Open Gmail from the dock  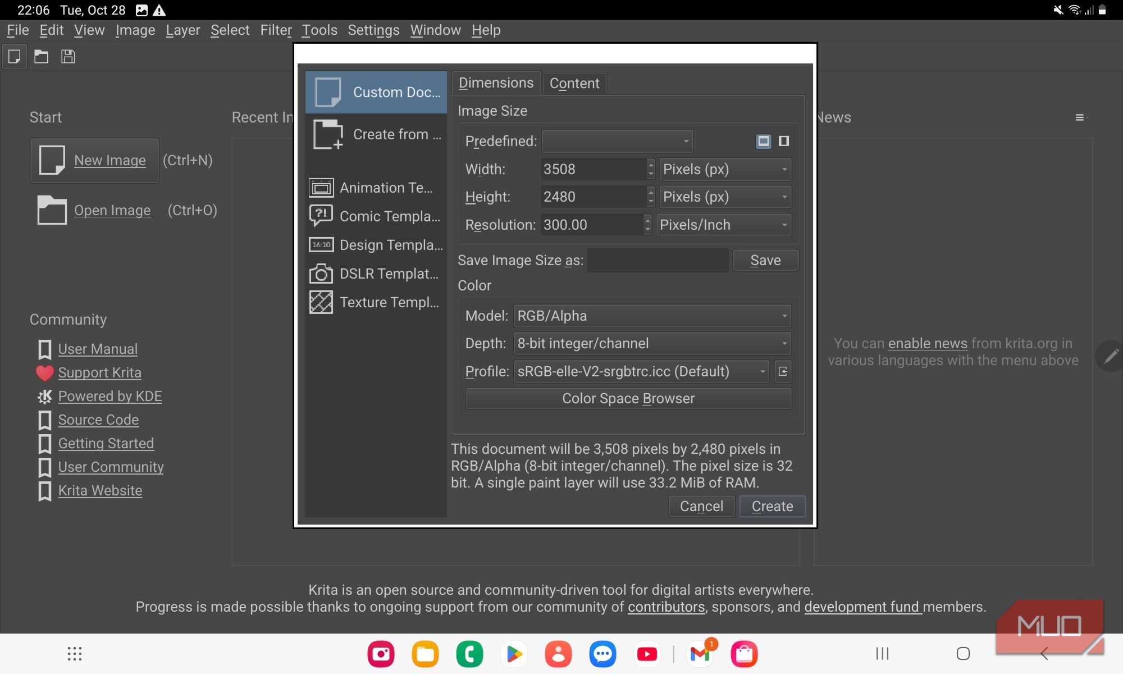(x=700, y=654)
